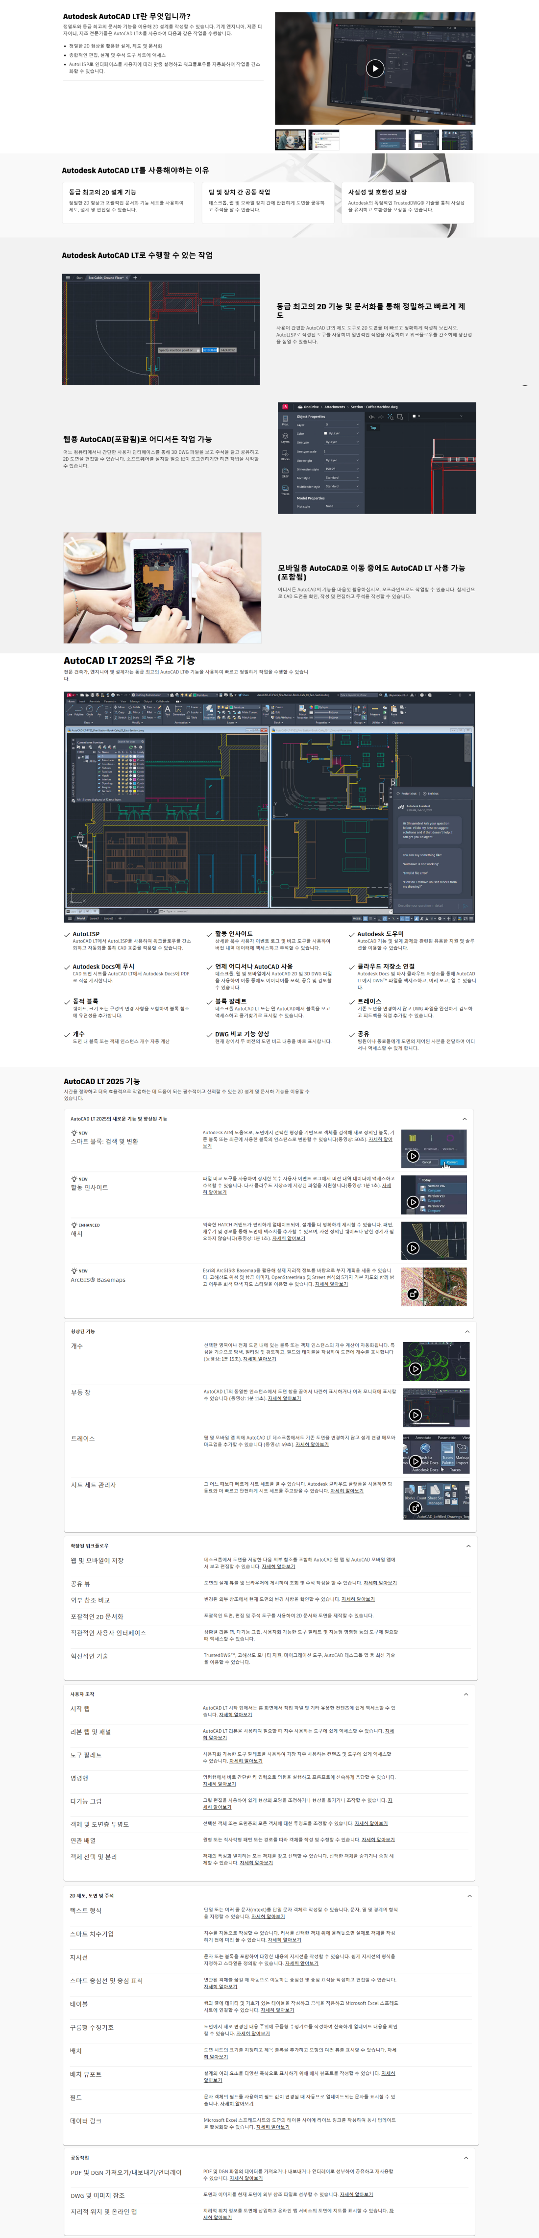
Task: Play the hero video at the top
Action: pyautogui.click(x=375, y=69)
